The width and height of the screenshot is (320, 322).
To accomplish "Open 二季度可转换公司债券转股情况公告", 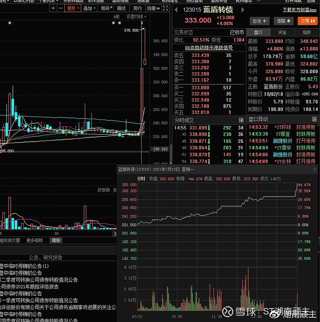I will (39, 280).
